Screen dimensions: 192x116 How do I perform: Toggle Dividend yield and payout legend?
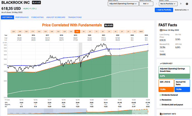point(171,105)
